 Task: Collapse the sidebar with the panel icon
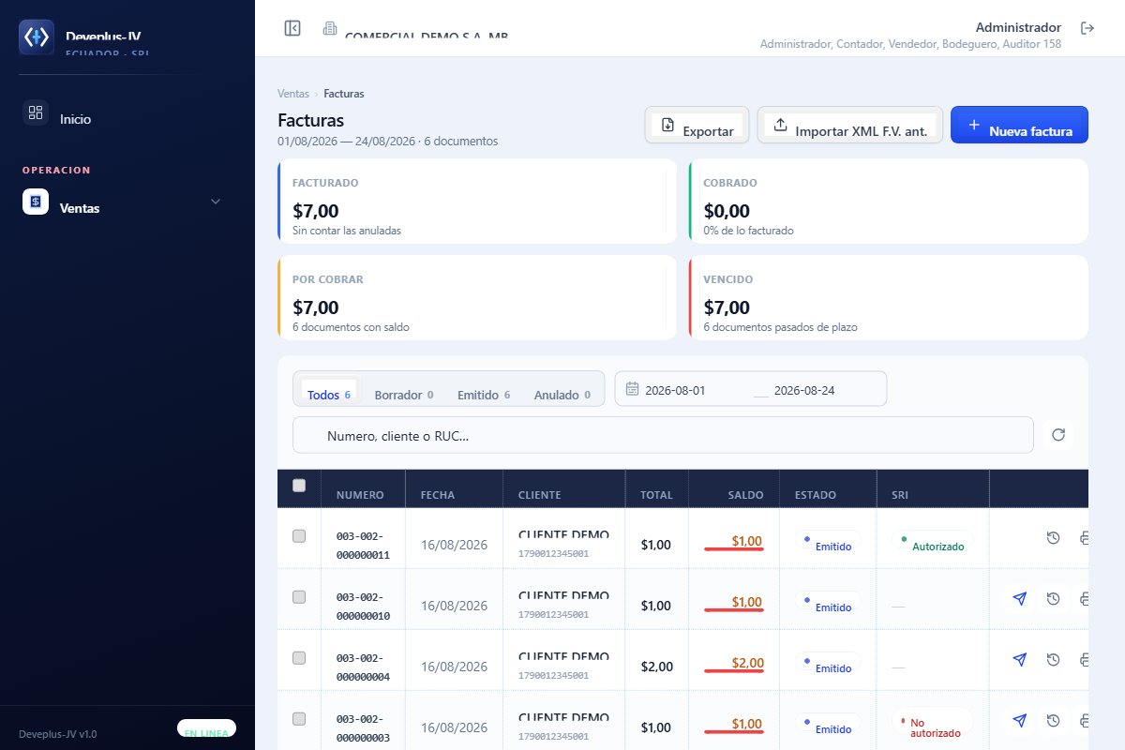point(292,28)
